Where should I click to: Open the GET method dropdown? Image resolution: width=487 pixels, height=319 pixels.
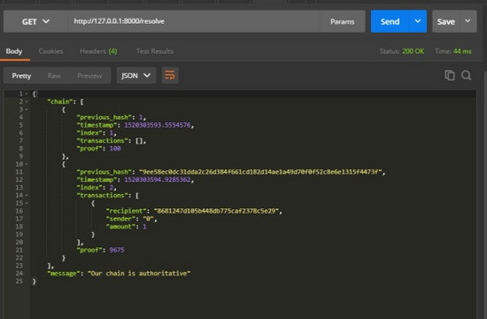[x=35, y=21]
